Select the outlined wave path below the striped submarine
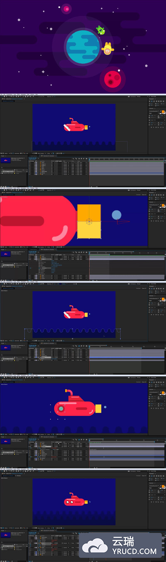Image resolution: width=166 pixels, height=562 pixels. click(x=73, y=333)
